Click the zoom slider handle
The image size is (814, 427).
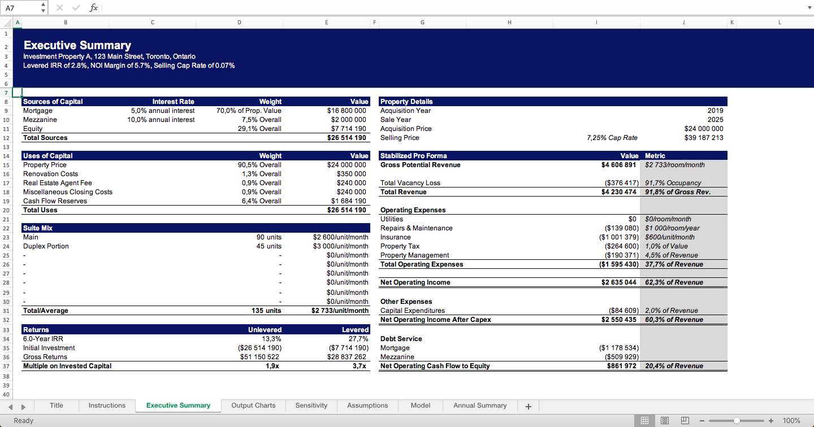point(737,421)
